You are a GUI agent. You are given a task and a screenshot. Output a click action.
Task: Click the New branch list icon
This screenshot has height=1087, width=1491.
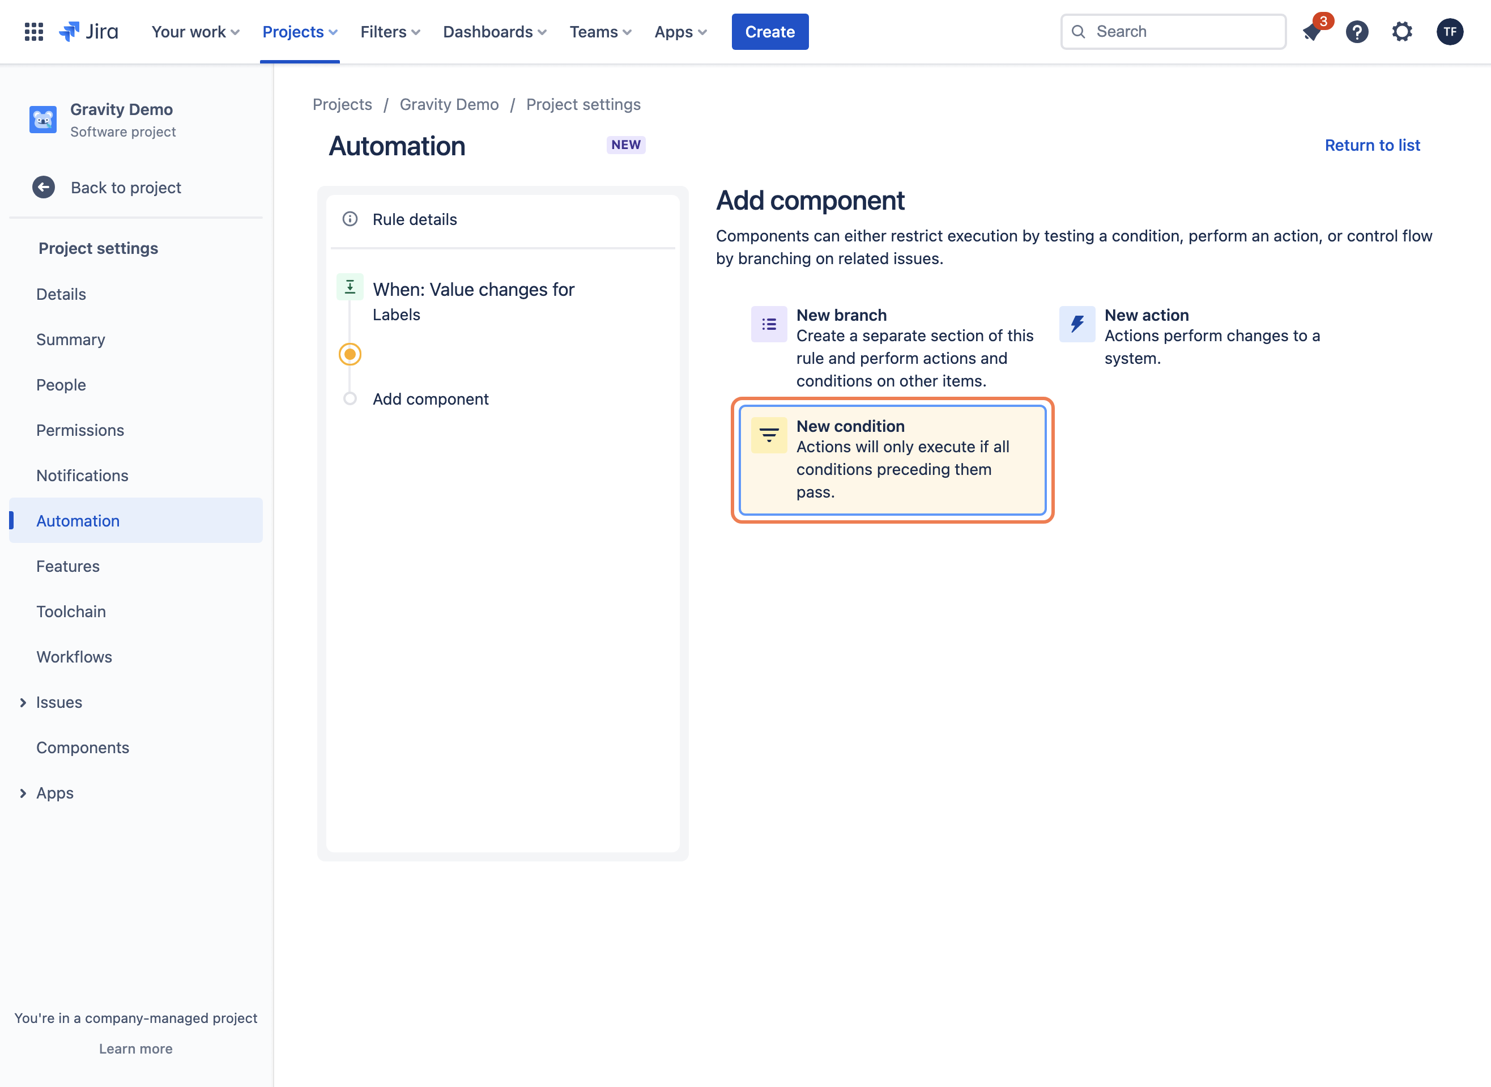click(x=769, y=324)
